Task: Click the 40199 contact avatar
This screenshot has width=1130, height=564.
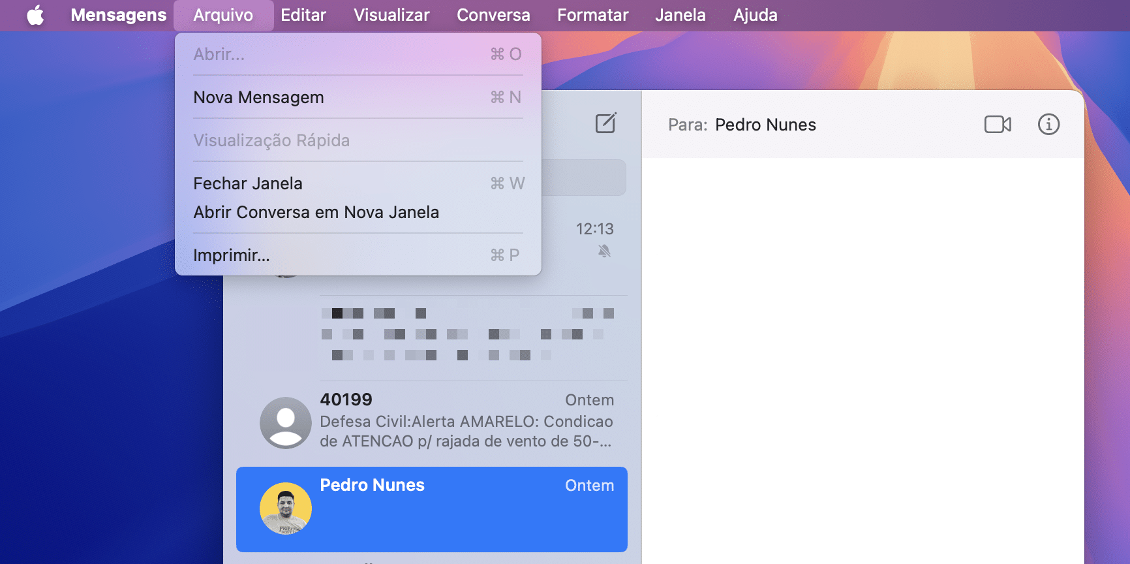Action: tap(286, 422)
